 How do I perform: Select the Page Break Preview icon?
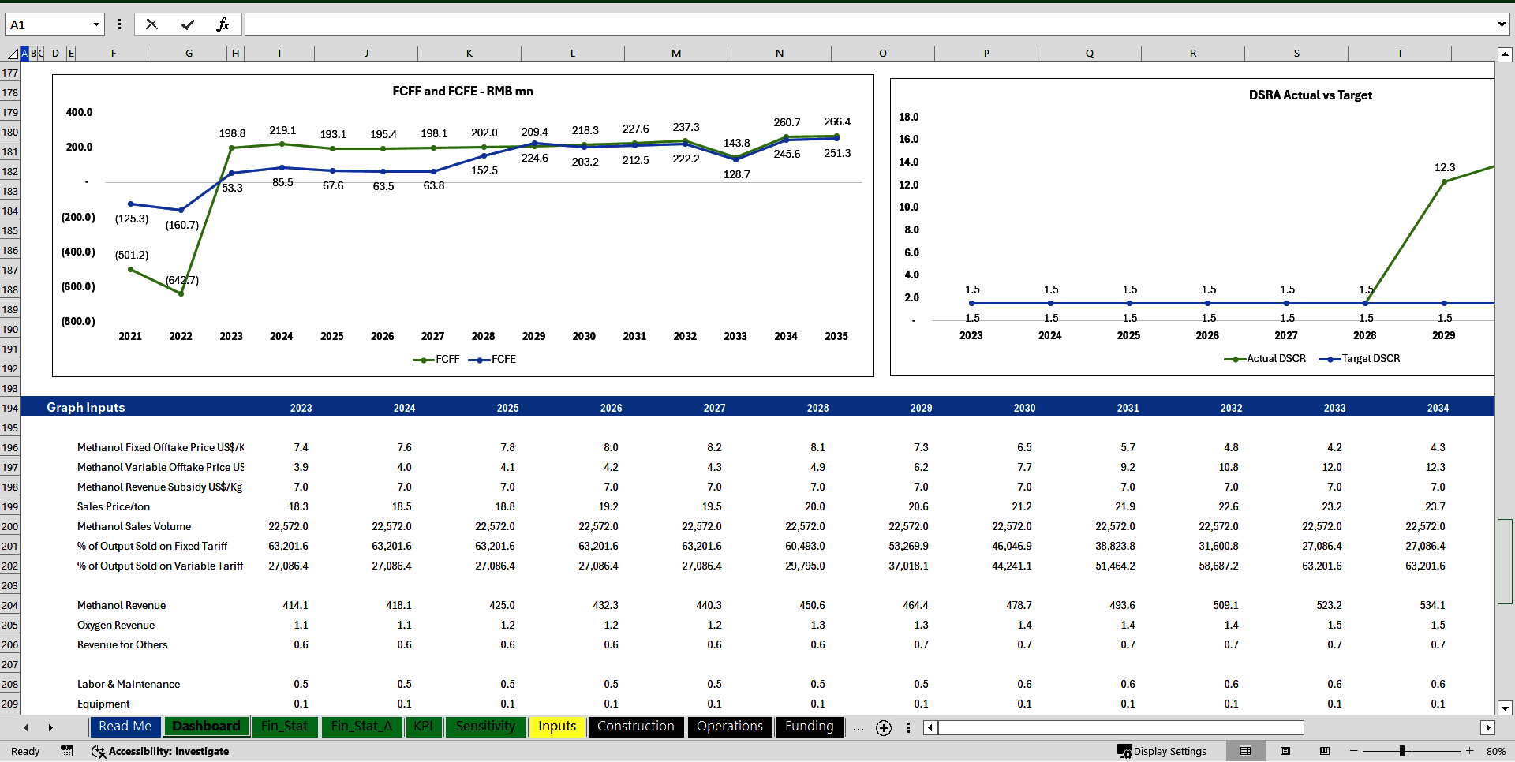click(1325, 751)
